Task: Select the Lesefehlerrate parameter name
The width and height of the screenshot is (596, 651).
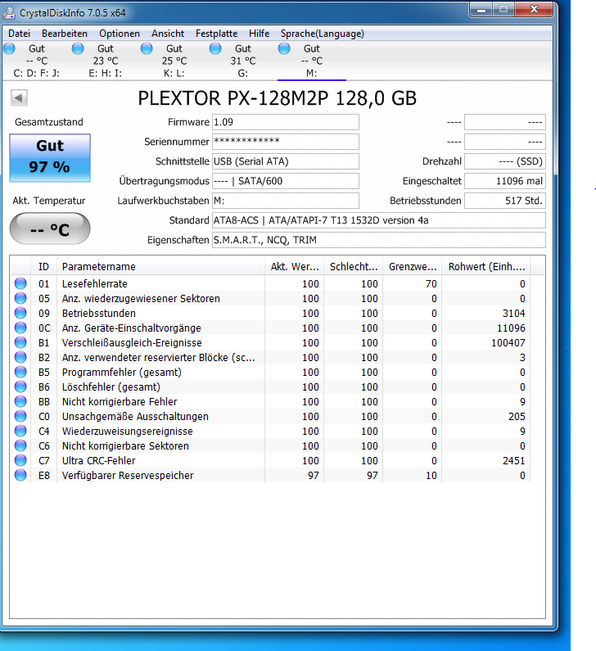Action: tap(95, 284)
